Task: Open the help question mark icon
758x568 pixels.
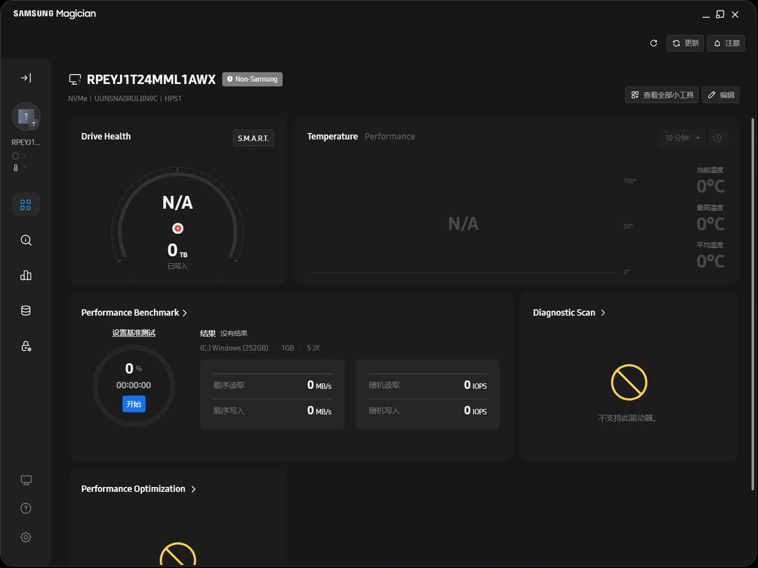Action: click(26, 508)
